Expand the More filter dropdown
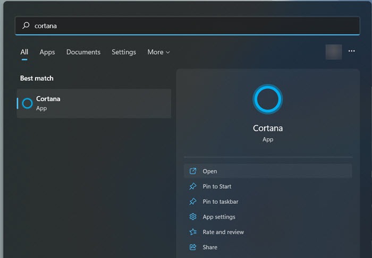The image size is (372, 258). click(x=158, y=52)
